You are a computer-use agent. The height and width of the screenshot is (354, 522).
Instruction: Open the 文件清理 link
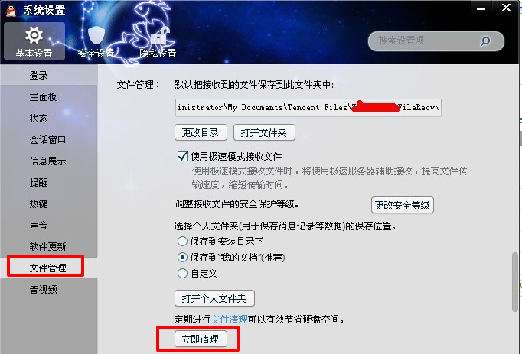[x=229, y=319]
